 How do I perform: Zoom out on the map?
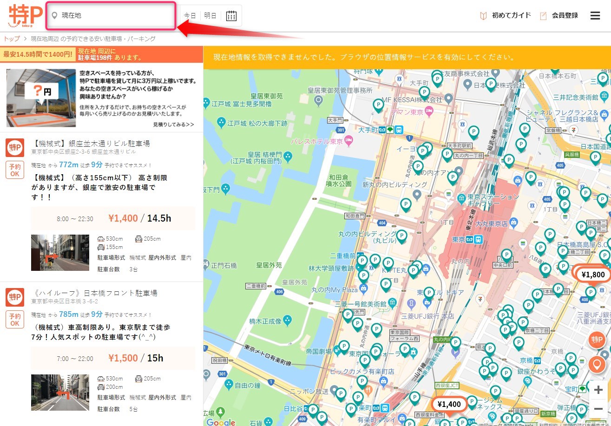point(598,409)
